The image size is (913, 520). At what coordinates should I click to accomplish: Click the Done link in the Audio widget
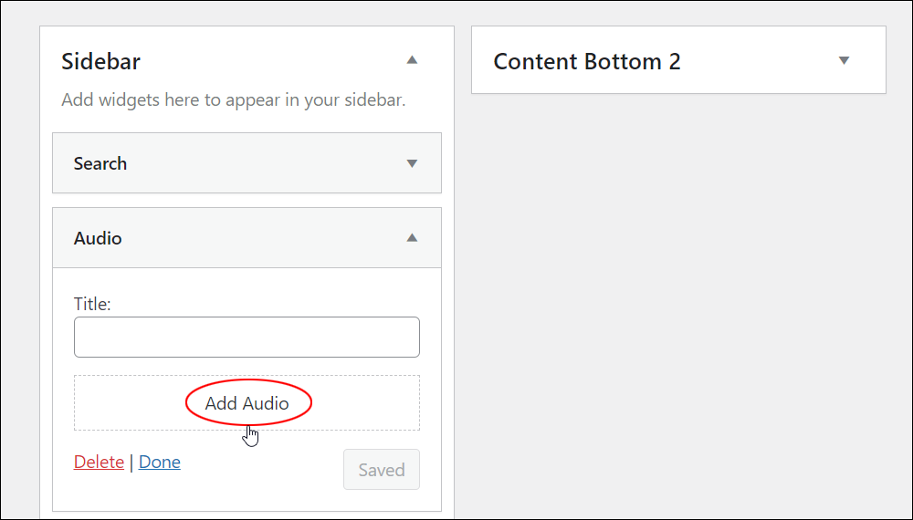[160, 462]
